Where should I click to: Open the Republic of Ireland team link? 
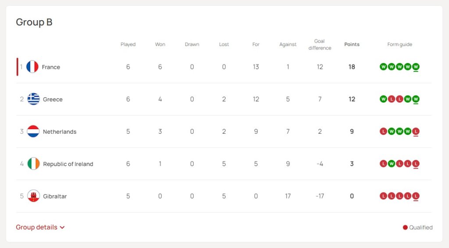tap(68, 164)
